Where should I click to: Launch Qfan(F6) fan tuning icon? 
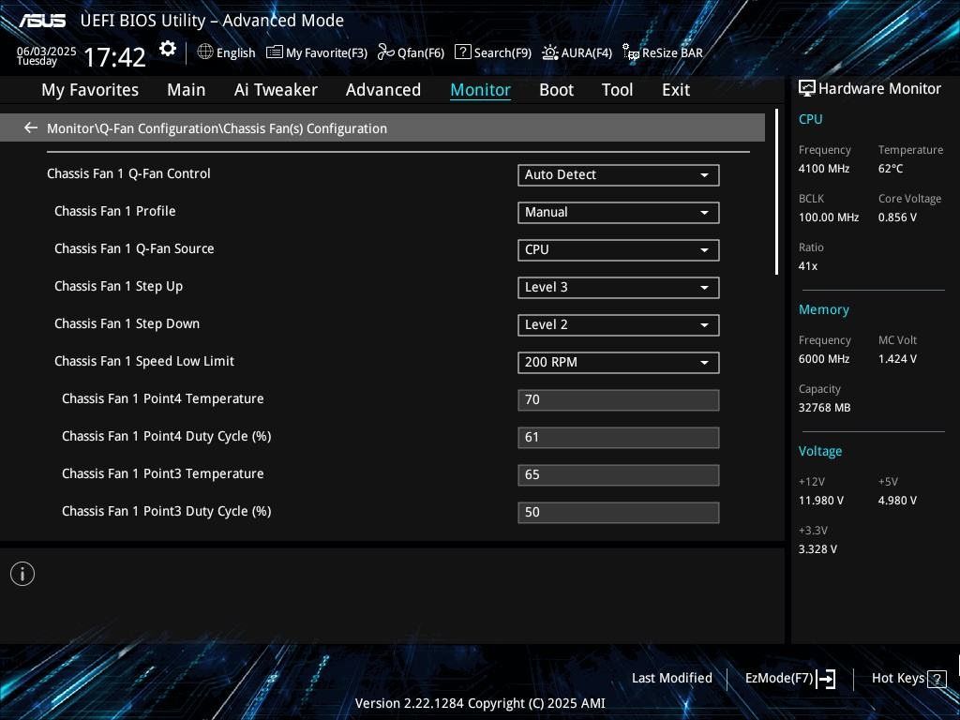[385, 52]
